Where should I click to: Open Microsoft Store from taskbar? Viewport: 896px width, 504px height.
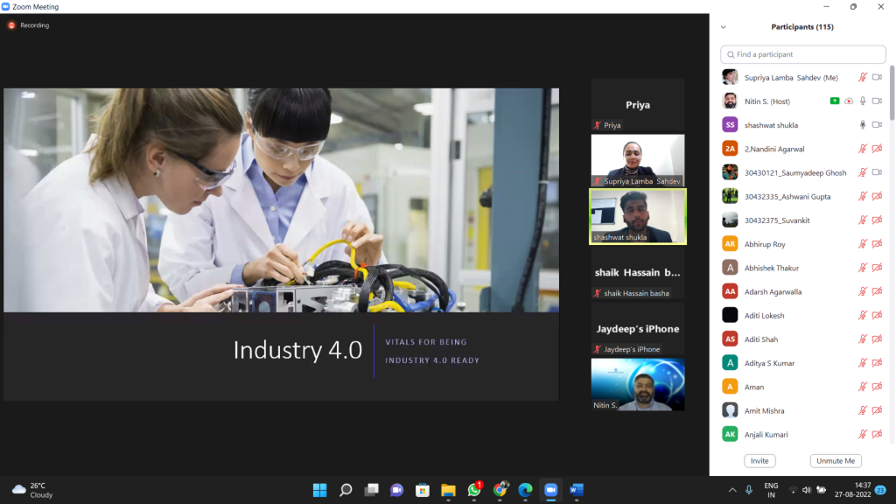pyautogui.click(x=423, y=490)
